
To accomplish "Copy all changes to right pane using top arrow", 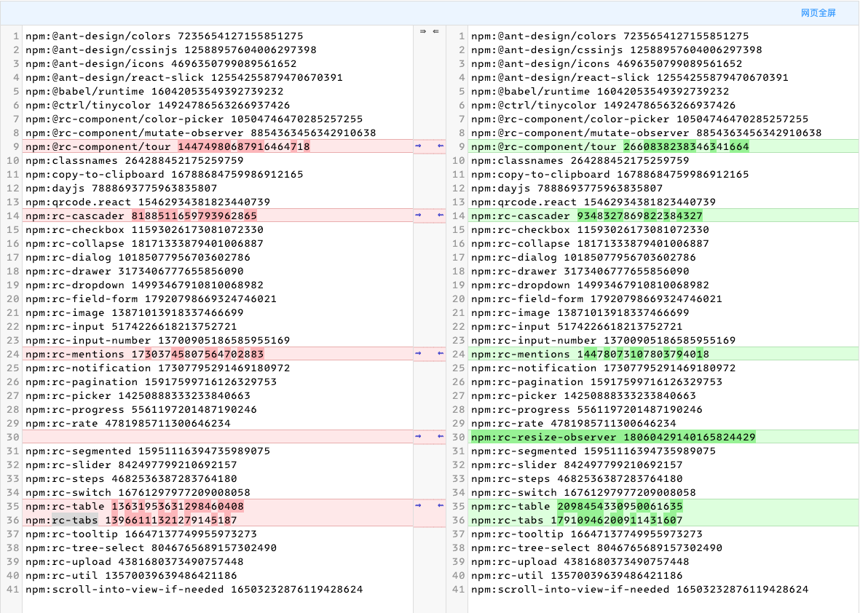I will [x=423, y=31].
